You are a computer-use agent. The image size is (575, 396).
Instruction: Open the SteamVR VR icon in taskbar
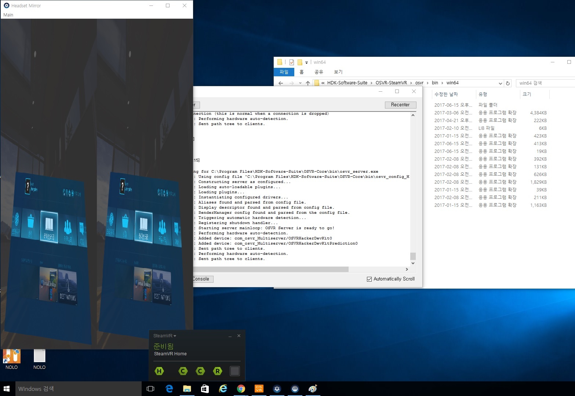[x=295, y=389]
